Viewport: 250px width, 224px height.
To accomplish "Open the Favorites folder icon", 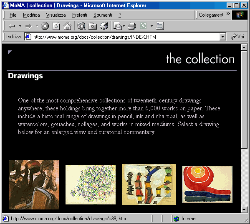I will pos(93,26).
